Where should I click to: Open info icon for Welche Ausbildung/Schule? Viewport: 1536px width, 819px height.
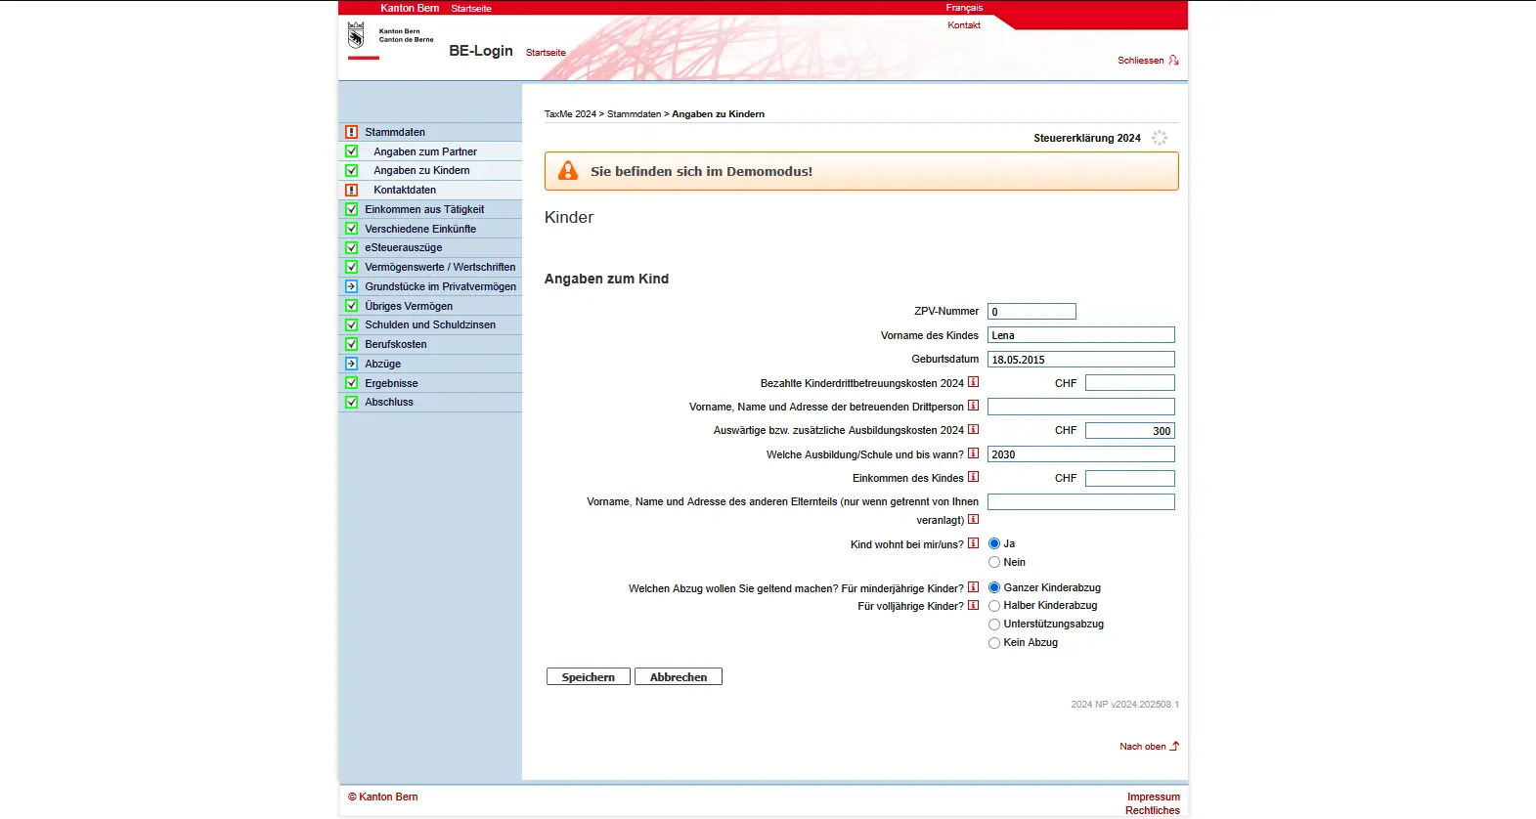(x=973, y=453)
